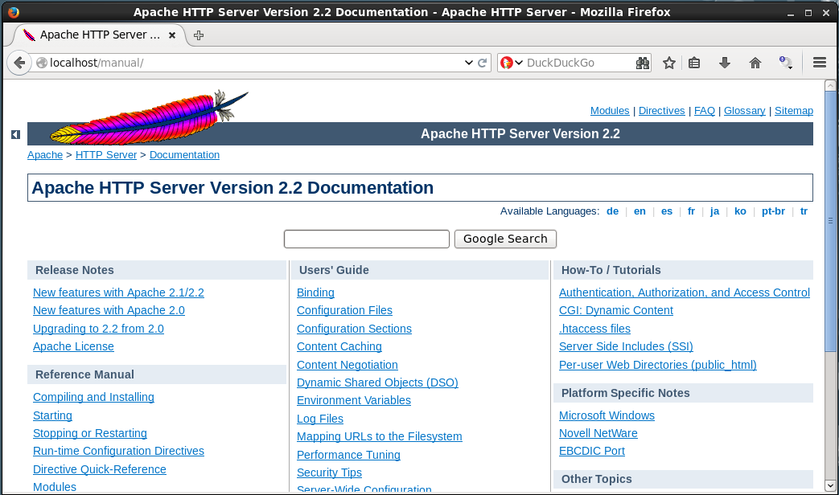Open the Configuration Files link
Screen dimensions: 839x495
pos(344,310)
